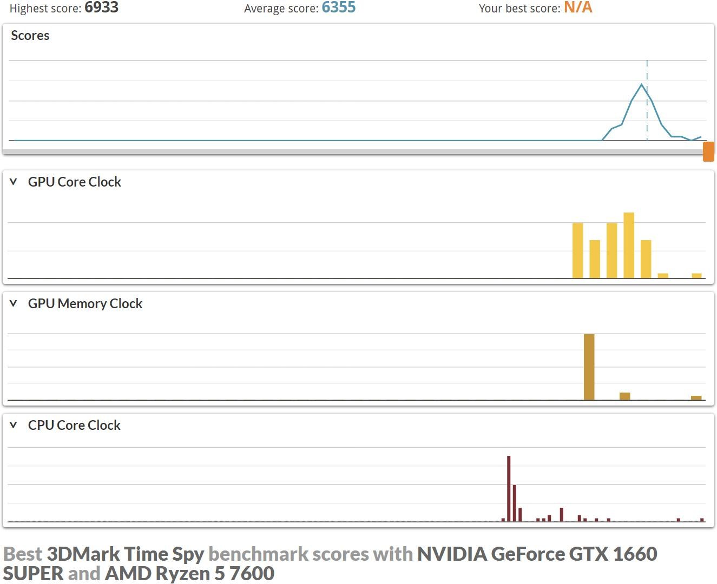The height and width of the screenshot is (584, 717).
Task: Click the gray slider track under Scores chart
Action: [352, 152]
